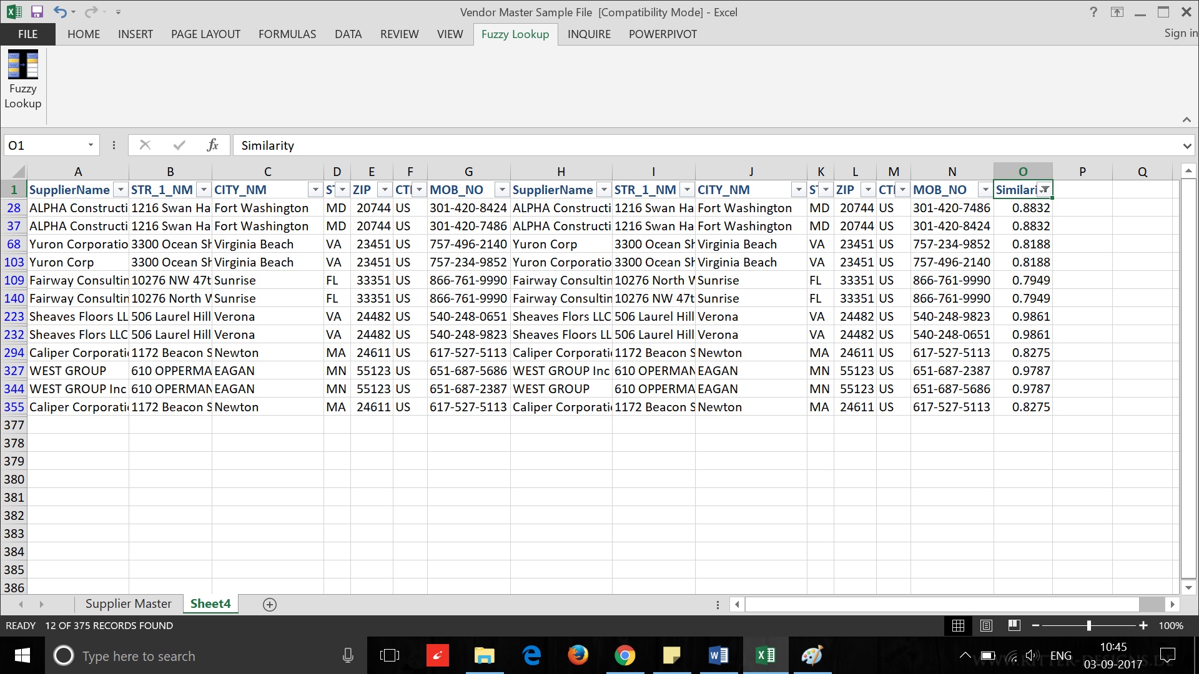Open Insert Function fx dialog
The width and height of the screenshot is (1199, 674).
pyautogui.click(x=212, y=145)
